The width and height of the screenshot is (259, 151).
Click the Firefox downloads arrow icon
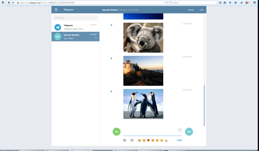pyautogui.click(x=230, y=3)
